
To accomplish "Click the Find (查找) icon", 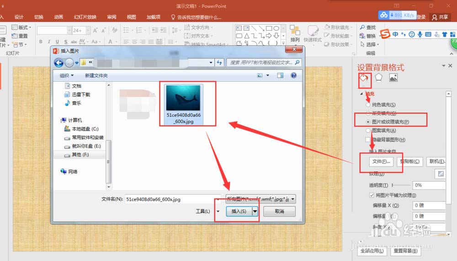I will [362, 27].
